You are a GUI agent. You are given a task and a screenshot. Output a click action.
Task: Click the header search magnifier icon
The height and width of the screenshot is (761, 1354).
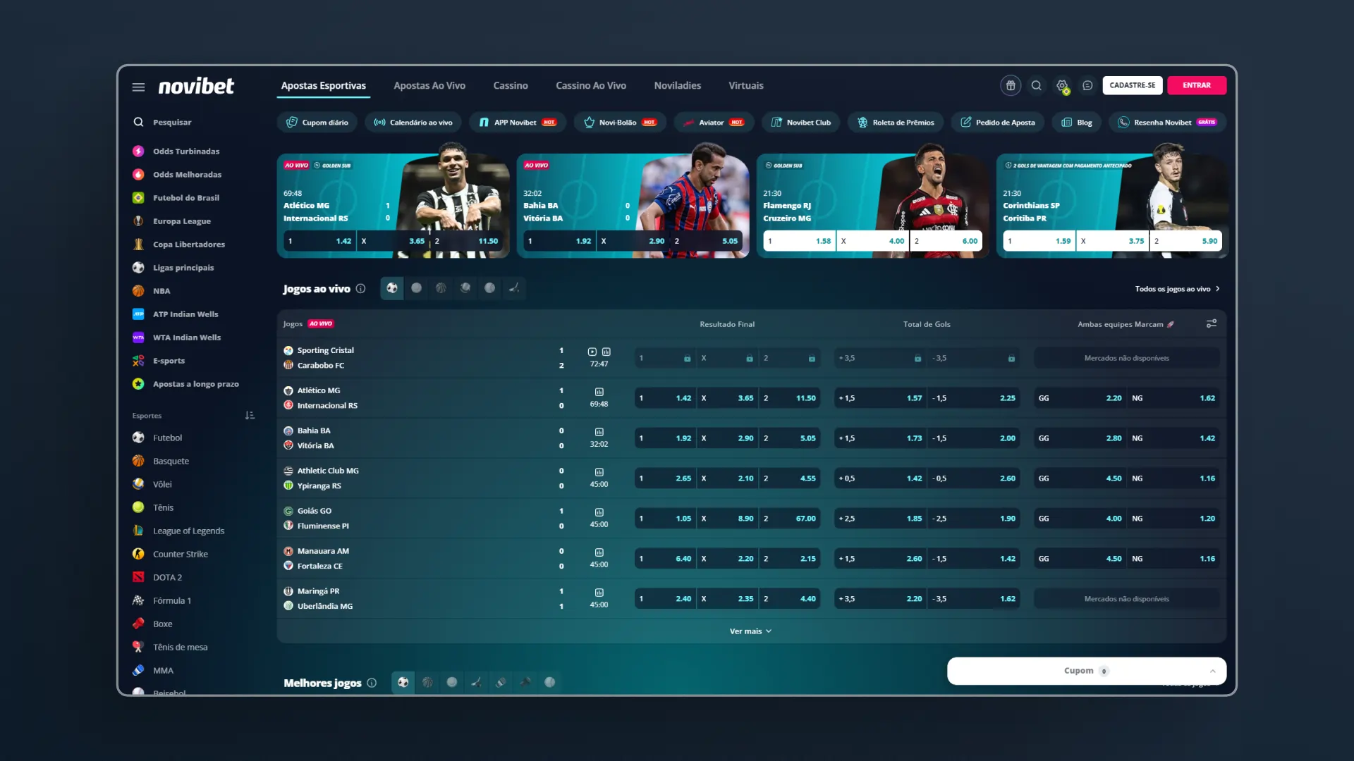[1036, 85]
